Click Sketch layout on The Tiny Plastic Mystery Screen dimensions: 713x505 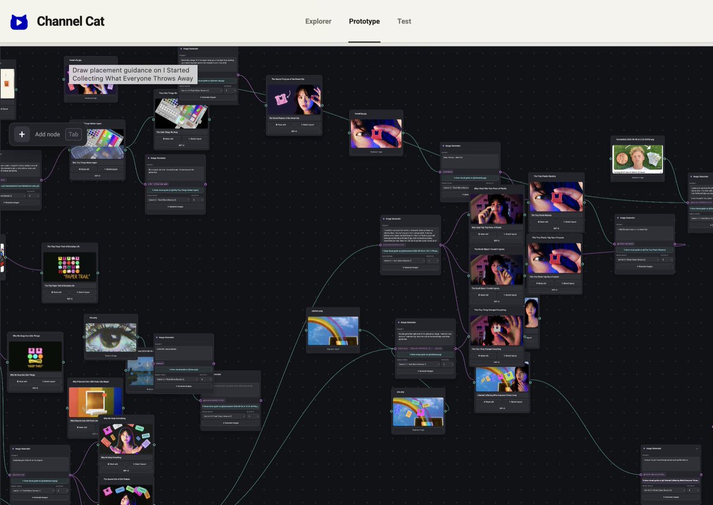tap(569, 221)
